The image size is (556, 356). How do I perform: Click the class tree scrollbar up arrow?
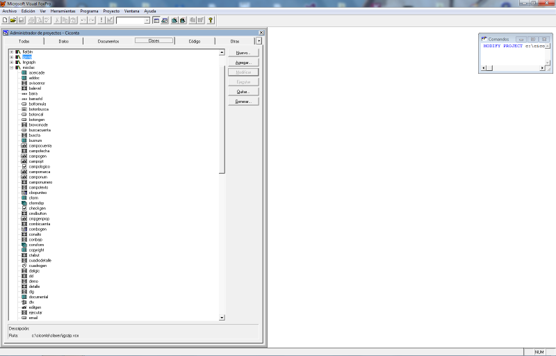click(222, 52)
